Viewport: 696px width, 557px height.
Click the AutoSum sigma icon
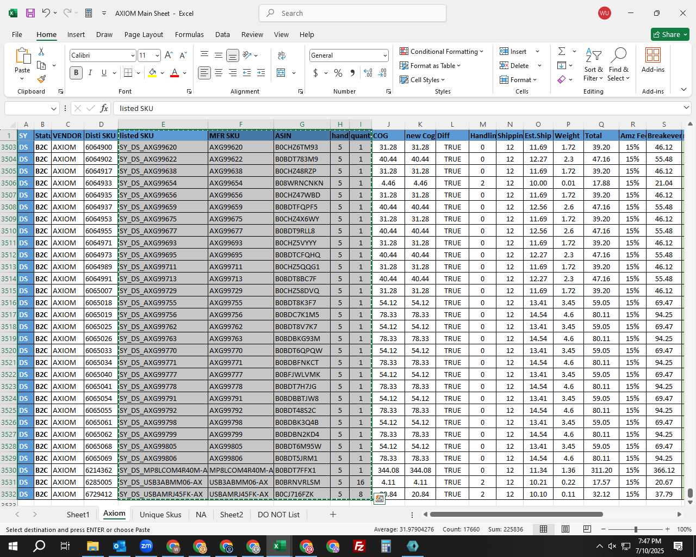[x=562, y=51]
